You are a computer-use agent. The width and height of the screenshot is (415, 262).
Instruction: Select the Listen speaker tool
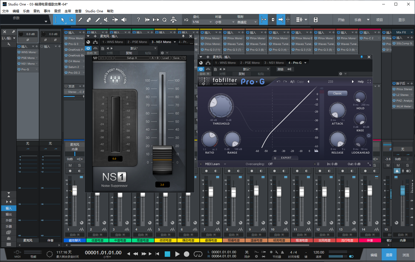coord(124,20)
